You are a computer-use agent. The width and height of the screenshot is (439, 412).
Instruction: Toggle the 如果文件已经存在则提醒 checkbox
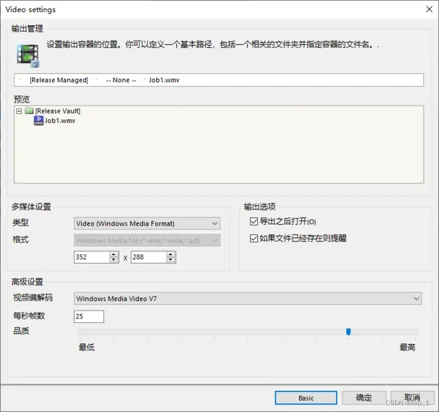pyautogui.click(x=254, y=238)
